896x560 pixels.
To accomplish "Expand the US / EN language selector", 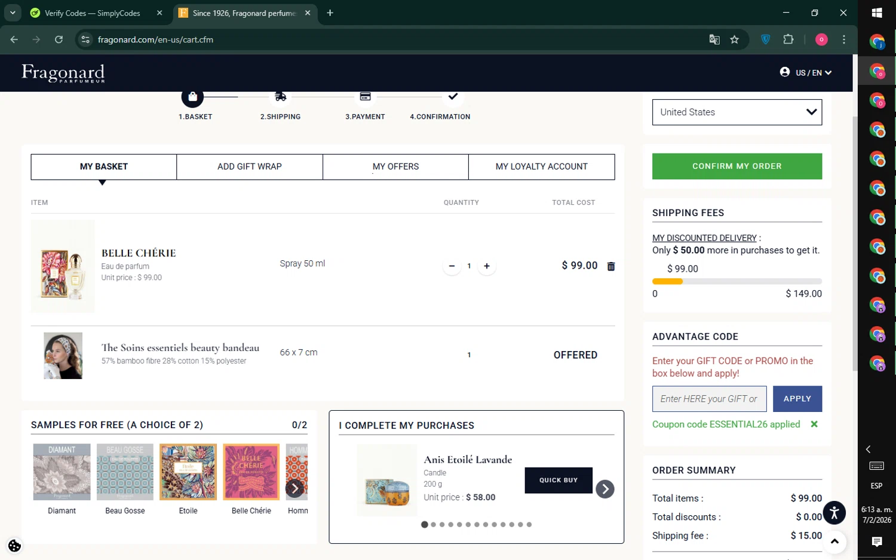I will (x=814, y=73).
